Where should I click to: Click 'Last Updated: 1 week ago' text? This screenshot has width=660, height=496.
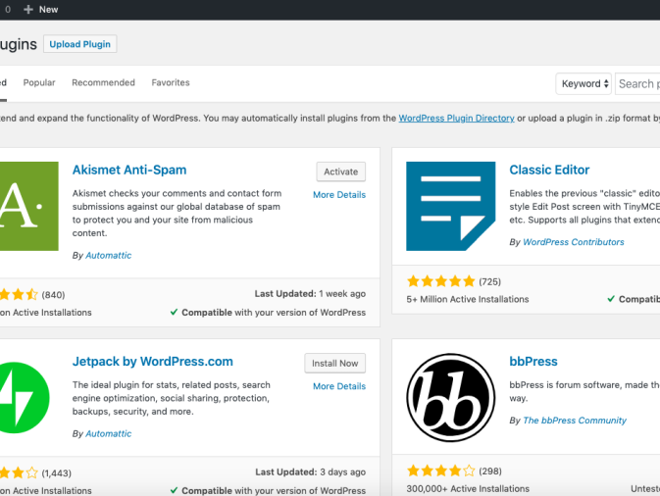tap(310, 294)
